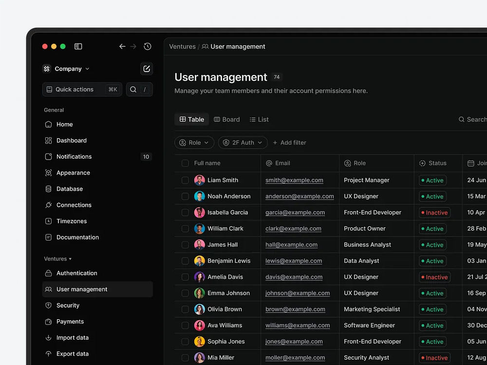Image resolution: width=487 pixels, height=365 pixels.
Task: Click the Home icon in sidebar
Action: tap(48, 125)
